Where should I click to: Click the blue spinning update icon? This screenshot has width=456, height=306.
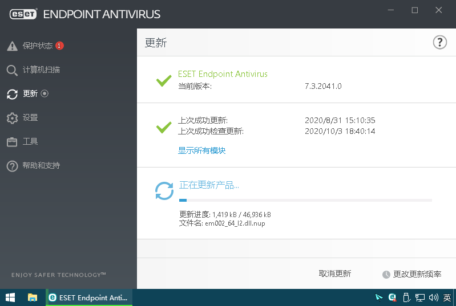point(164,191)
